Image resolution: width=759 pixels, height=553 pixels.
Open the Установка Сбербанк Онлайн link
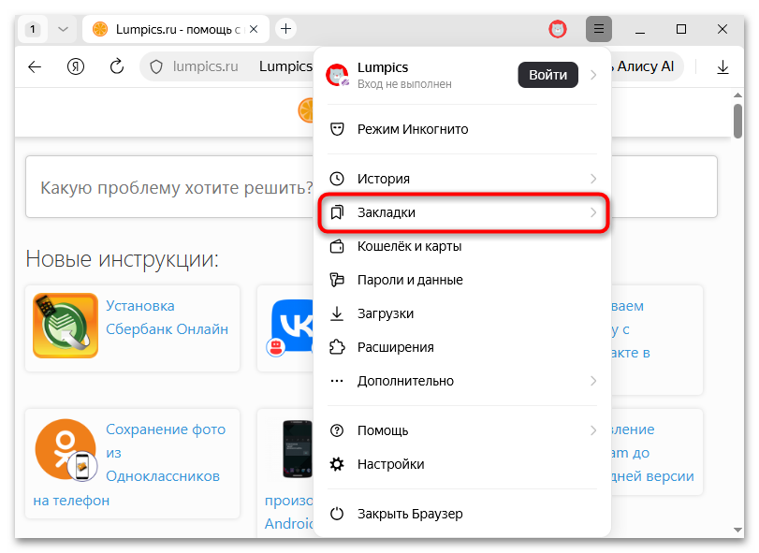[x=167, y=317]
